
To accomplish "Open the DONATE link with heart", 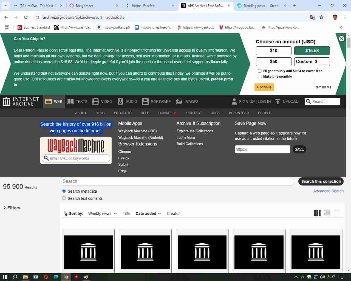I will click(x=167, y=113).
